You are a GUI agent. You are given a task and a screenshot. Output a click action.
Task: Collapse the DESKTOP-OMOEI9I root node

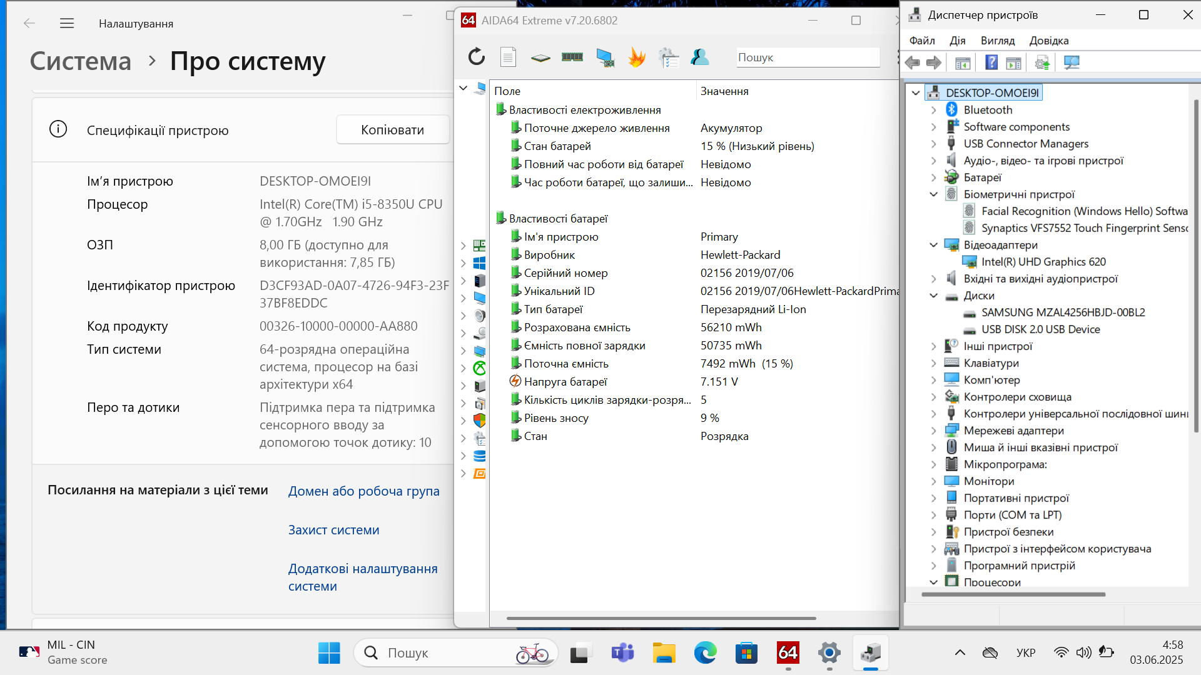(916, 93)
